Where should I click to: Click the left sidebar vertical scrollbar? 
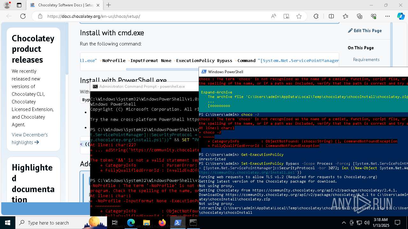67,49
